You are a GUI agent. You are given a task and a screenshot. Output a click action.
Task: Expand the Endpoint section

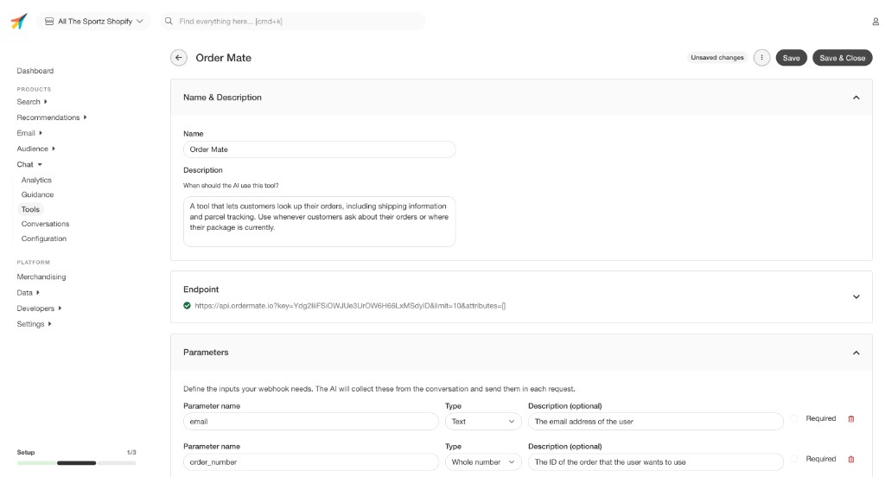point(856,296)
